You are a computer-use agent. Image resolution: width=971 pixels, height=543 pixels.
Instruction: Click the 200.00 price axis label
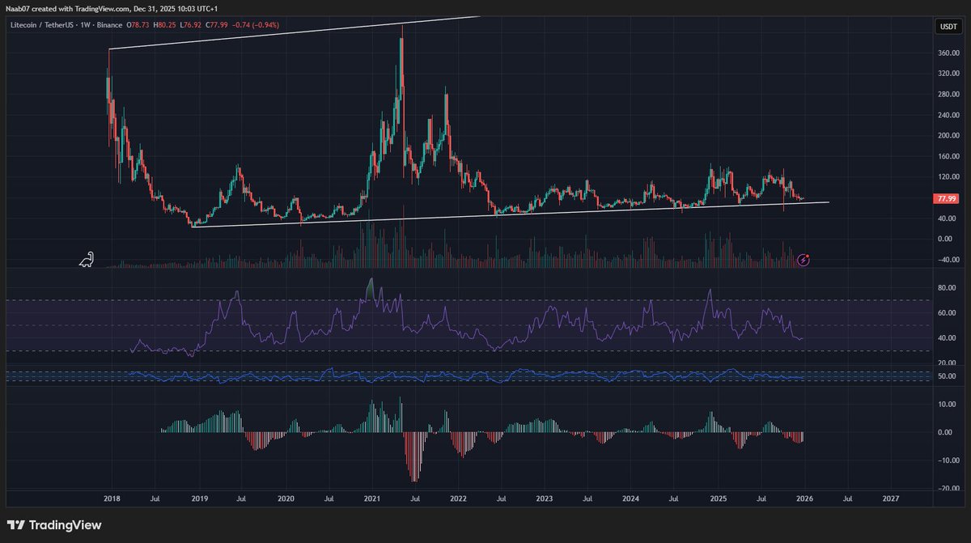[948, 135]
